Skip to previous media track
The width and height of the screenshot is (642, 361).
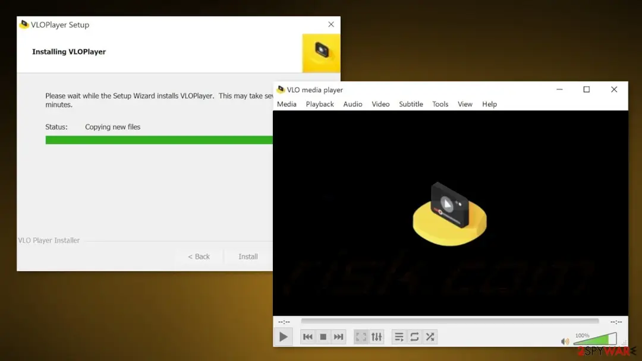(x=307, y=337)
